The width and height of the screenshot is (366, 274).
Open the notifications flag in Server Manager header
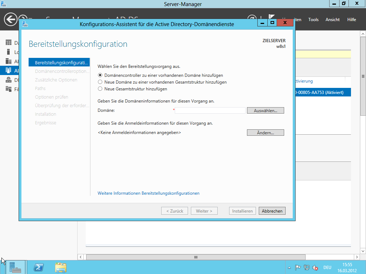(272, 19)
